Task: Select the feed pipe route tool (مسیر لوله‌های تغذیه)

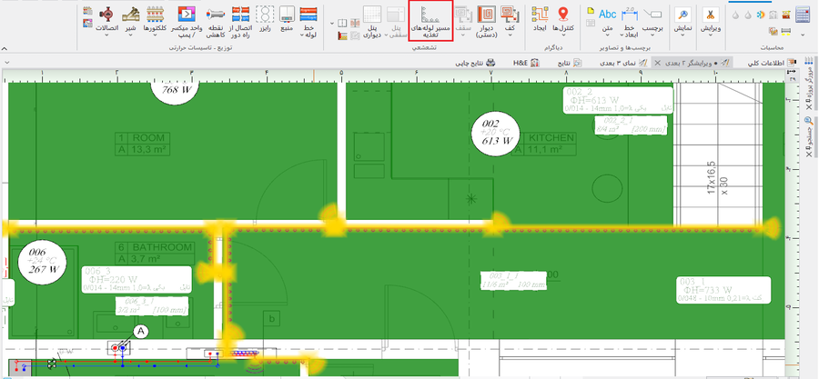Action: [431, 21]
